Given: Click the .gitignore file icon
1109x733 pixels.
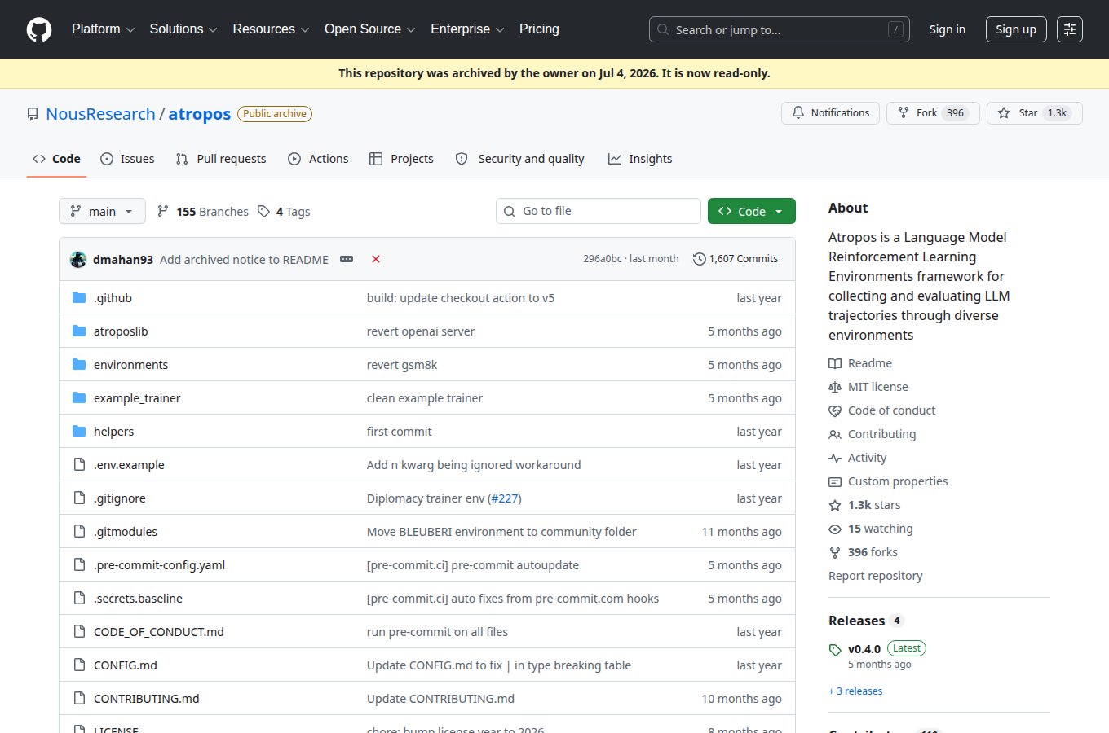Looking at the screenshot, I should point(79,498).
